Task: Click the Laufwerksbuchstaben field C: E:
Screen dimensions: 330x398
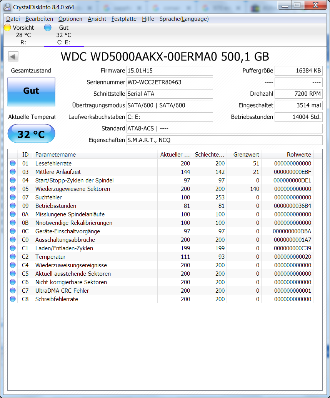Action: point(170,117)
